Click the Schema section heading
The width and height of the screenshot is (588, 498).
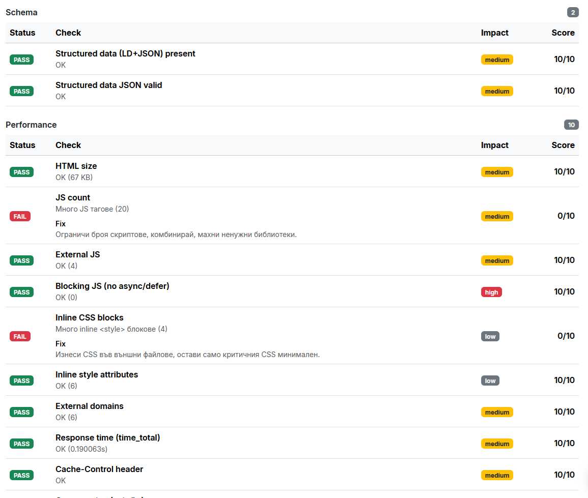tap(21, 12)
